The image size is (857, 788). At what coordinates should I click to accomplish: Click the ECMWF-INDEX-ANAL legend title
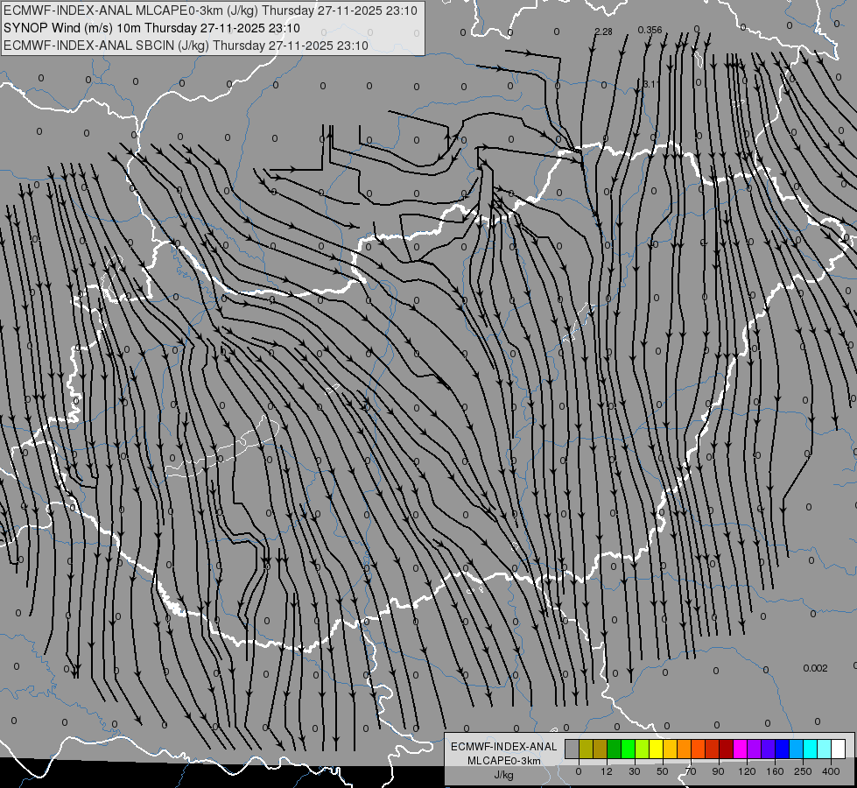pyautogui.click(x=504, y=747)
